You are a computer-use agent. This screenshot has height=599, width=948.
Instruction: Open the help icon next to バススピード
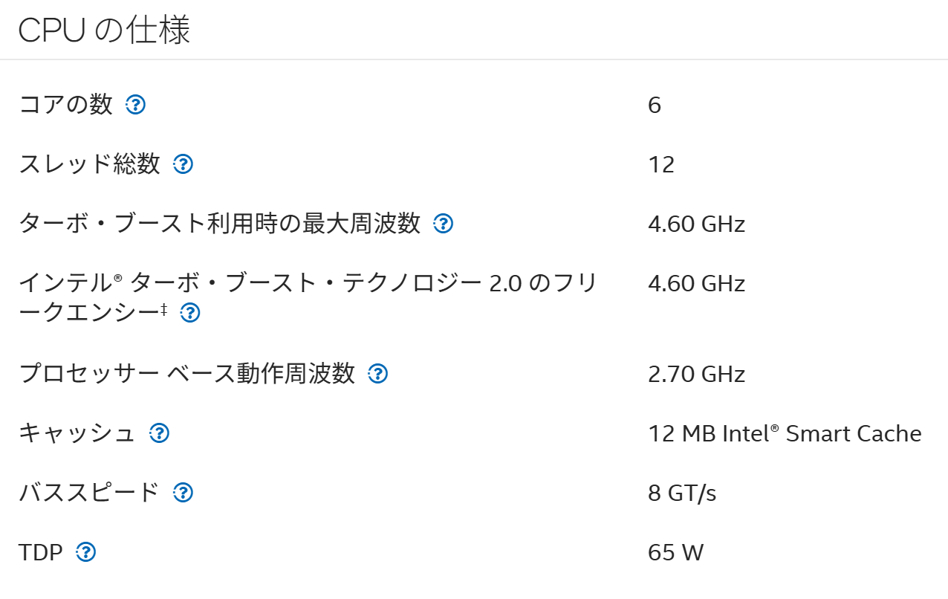pyautogui.click(x=183, y=493)
